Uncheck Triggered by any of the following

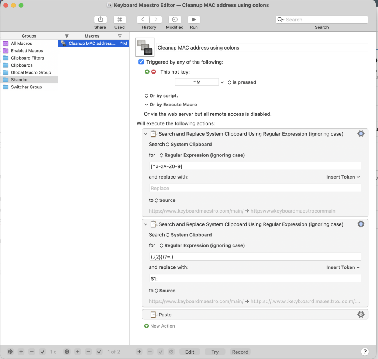(x=141, y=62)
